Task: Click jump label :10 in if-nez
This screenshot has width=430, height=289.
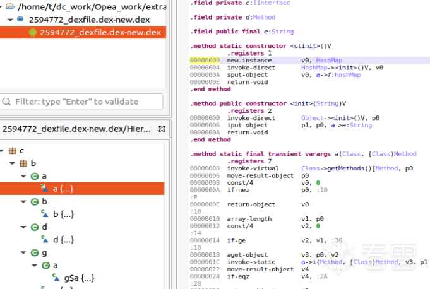Action: 322,190
